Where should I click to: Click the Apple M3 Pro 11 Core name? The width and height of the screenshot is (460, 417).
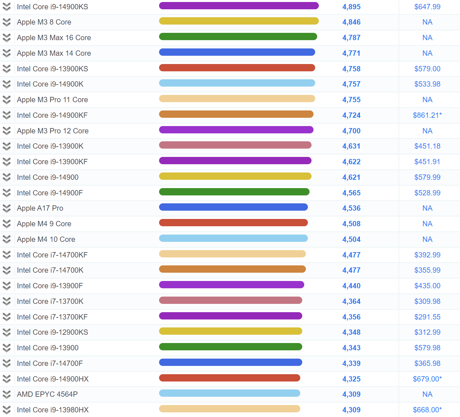click(x=52, y=100)
